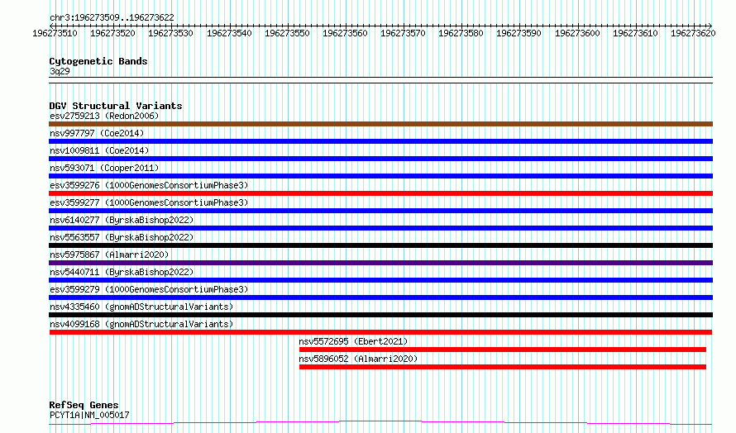Click the blue nsv997797 variant bar

click(x=380, y=141)
